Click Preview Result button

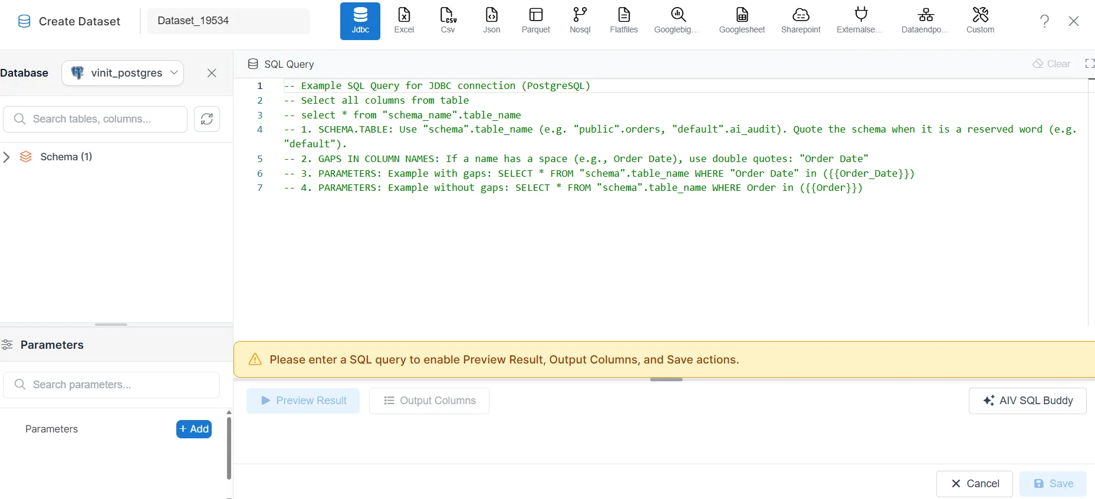point(303,401)
